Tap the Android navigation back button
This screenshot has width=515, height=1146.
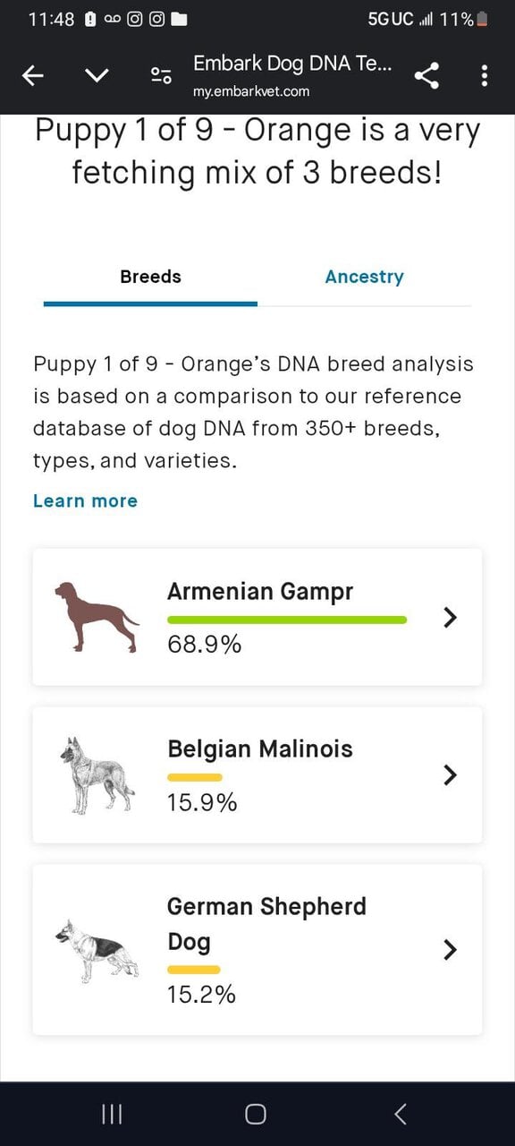pos(401,1114)
